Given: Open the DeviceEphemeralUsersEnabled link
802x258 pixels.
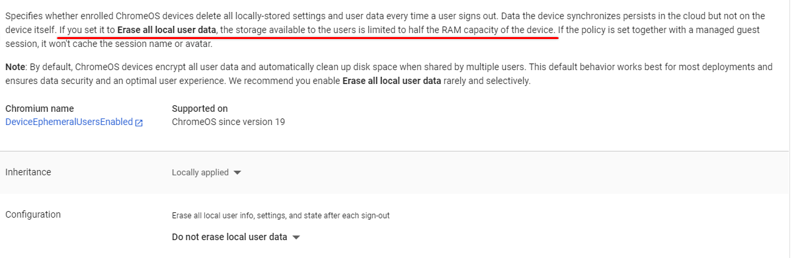Looking at the screenshot, I should [69, 122].
